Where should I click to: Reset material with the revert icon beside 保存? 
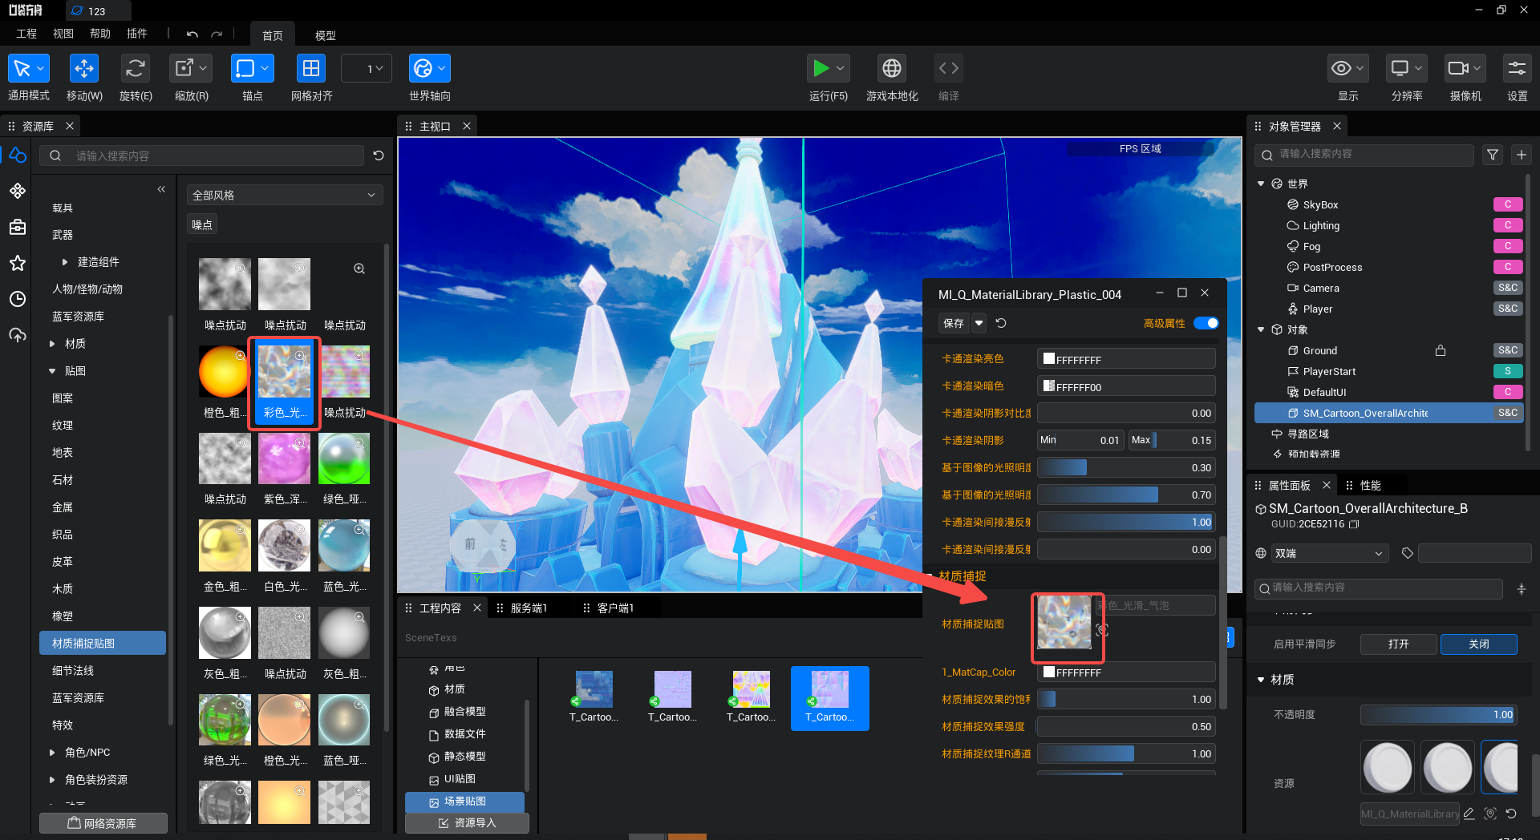click(1001, 323)
